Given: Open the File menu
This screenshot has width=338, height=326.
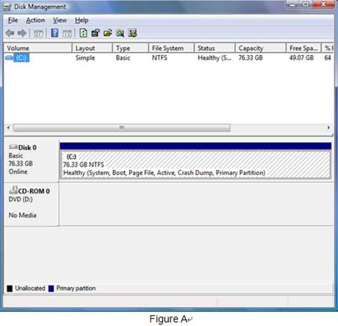Looking at the screenshot, I should tap(13, 20).
